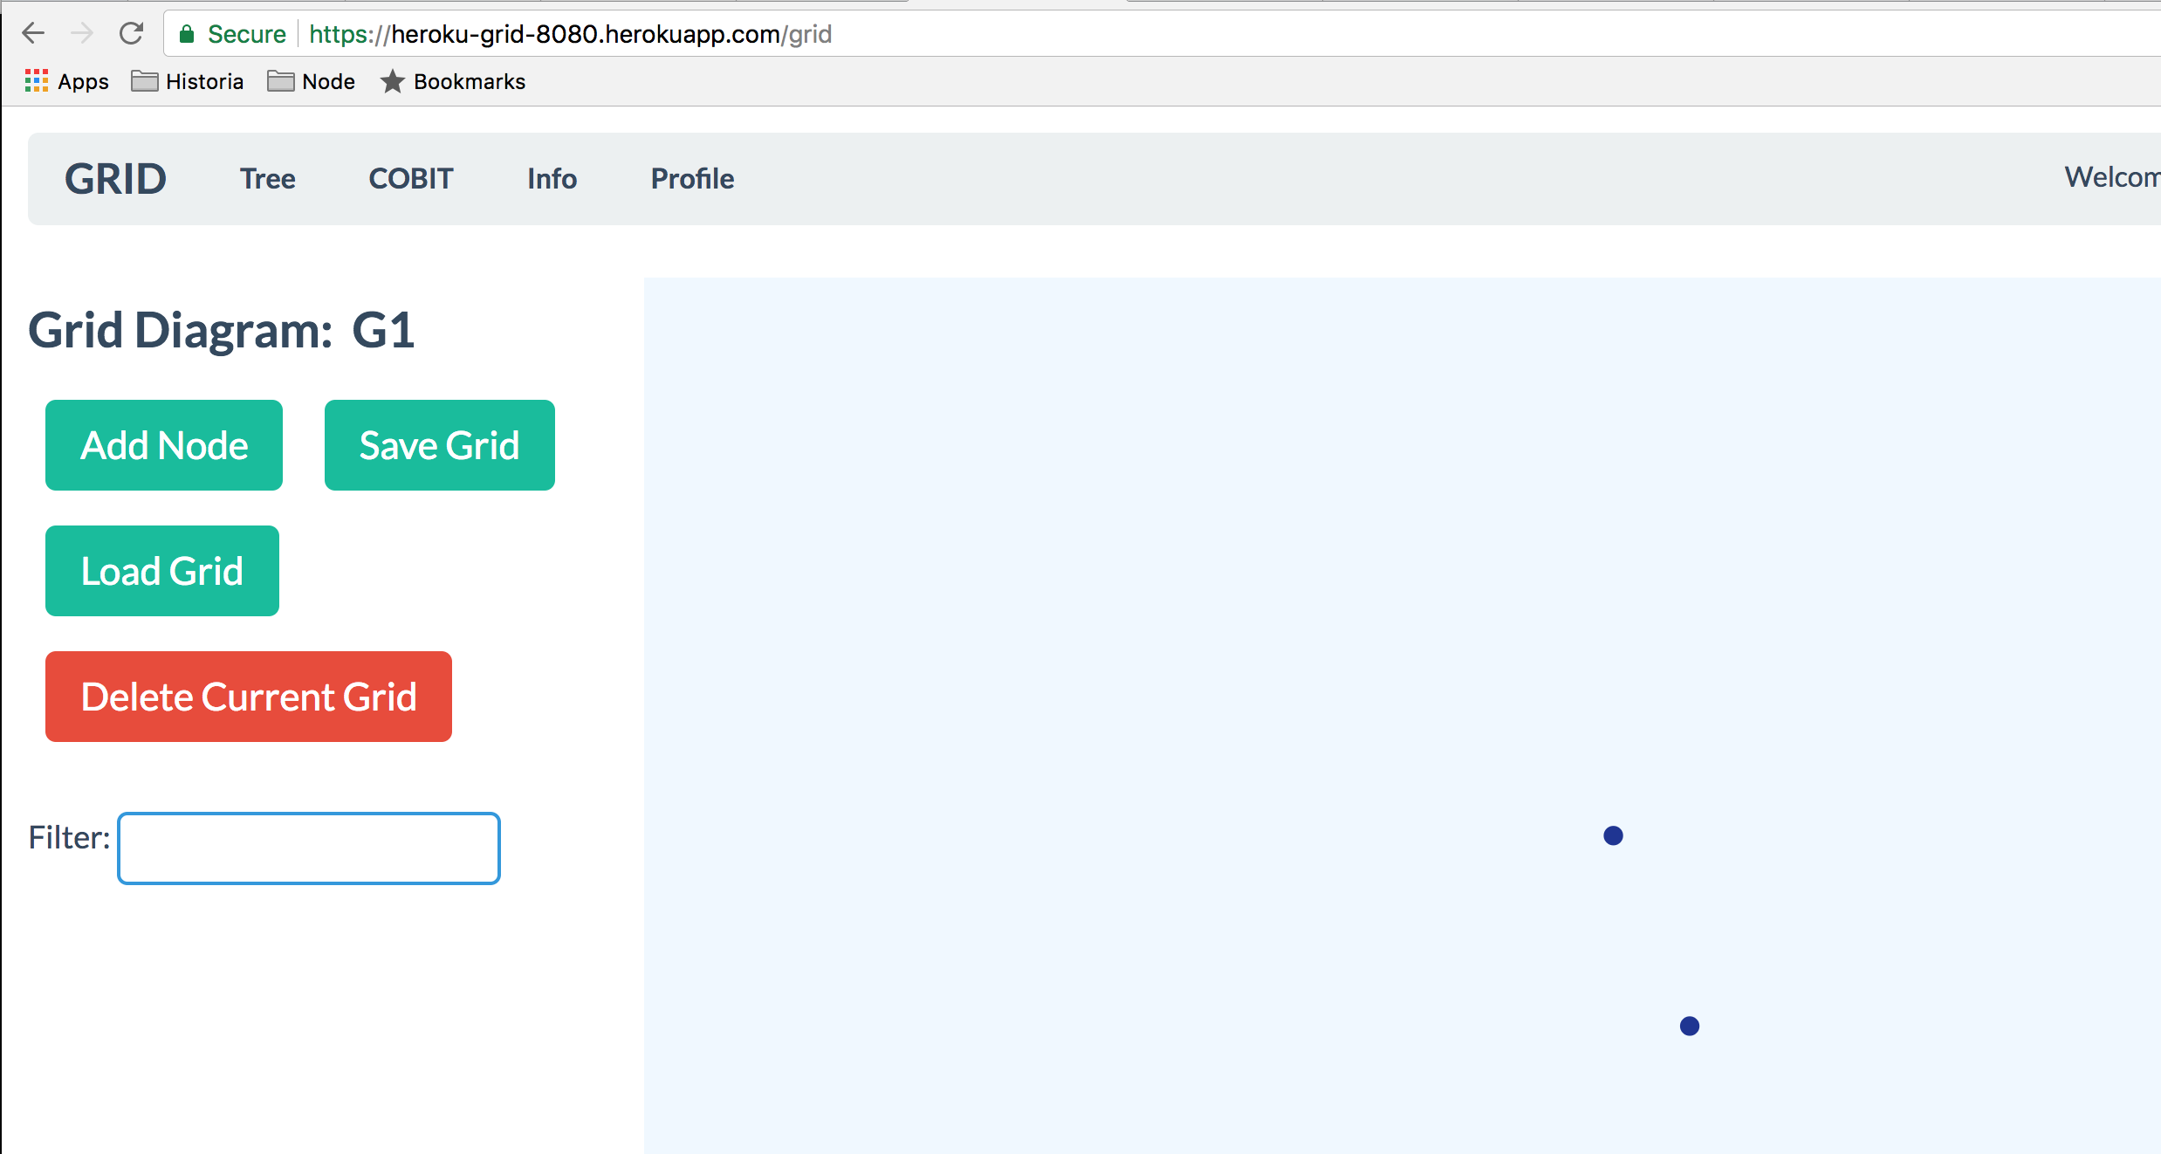Click the Bookmarks star shortcut
The height and width of the screenshot is (1154, 2161).
click(452, 81)
